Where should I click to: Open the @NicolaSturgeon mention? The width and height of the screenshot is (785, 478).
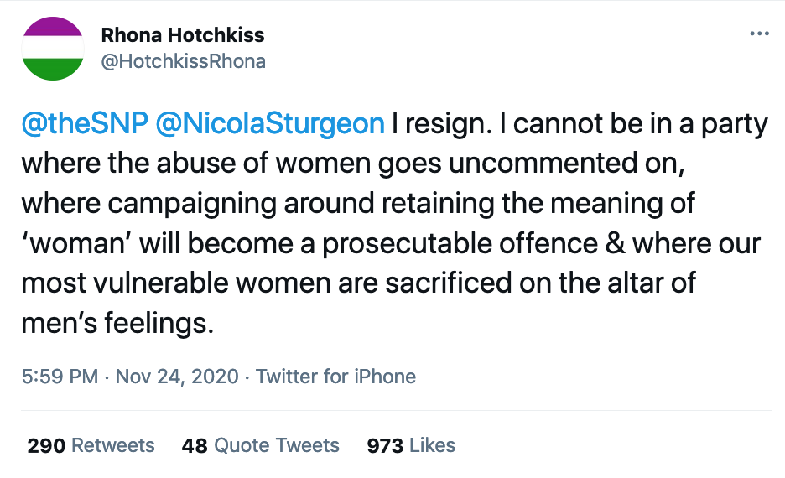(x=270, y=124)
